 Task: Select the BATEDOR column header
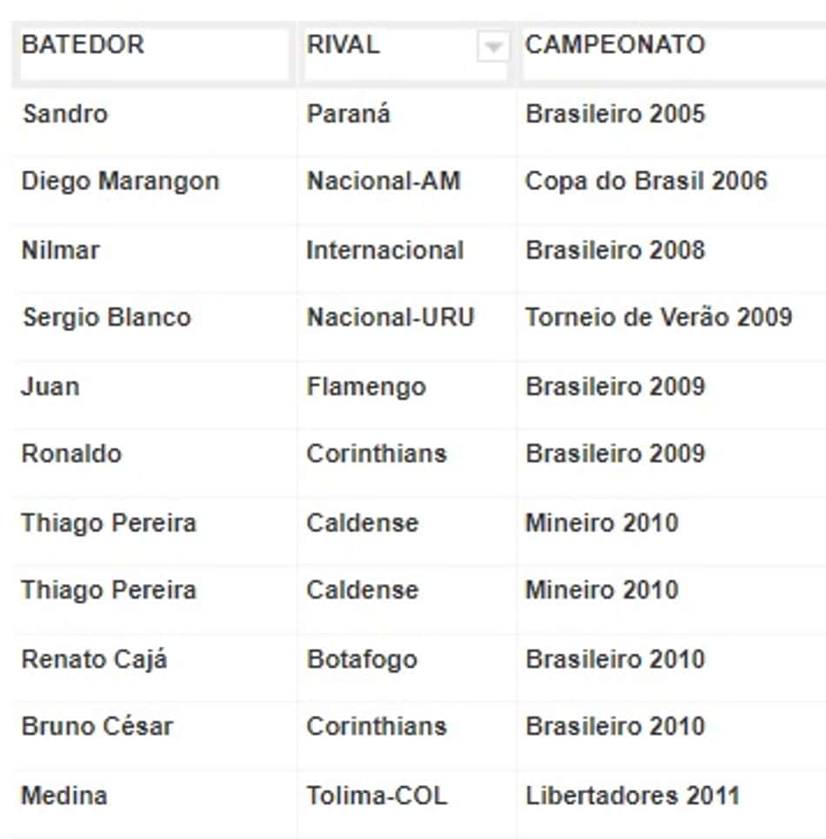(154, 54)
